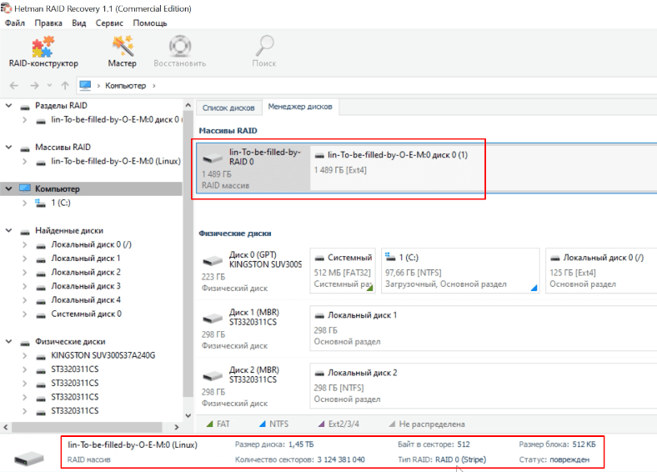
Task: Navigate up one level with up arrow
Action: tap(65, 85)
